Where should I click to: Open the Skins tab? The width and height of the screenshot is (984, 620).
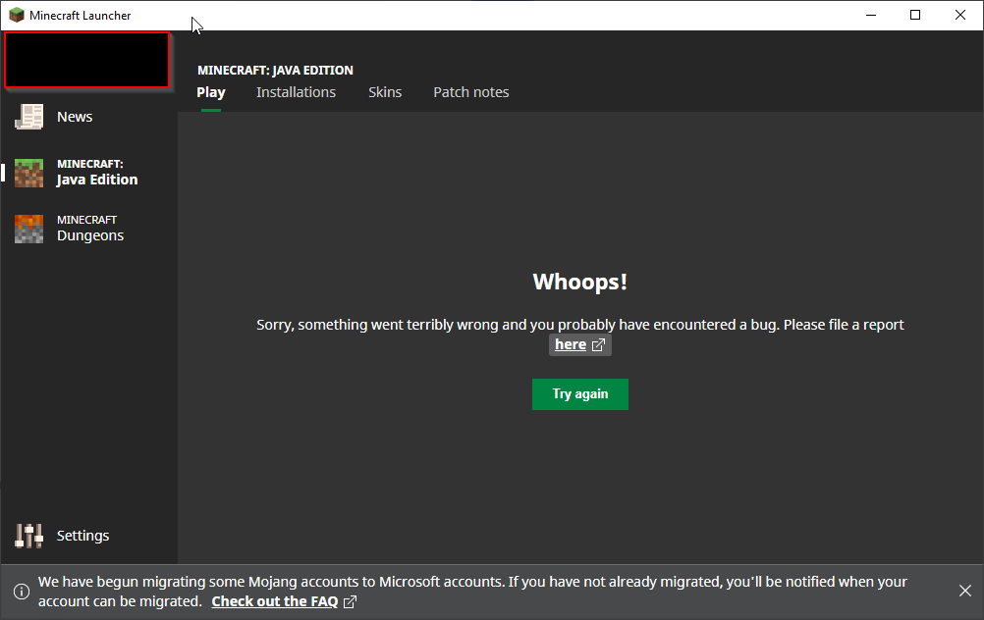(x=385, y=92)
